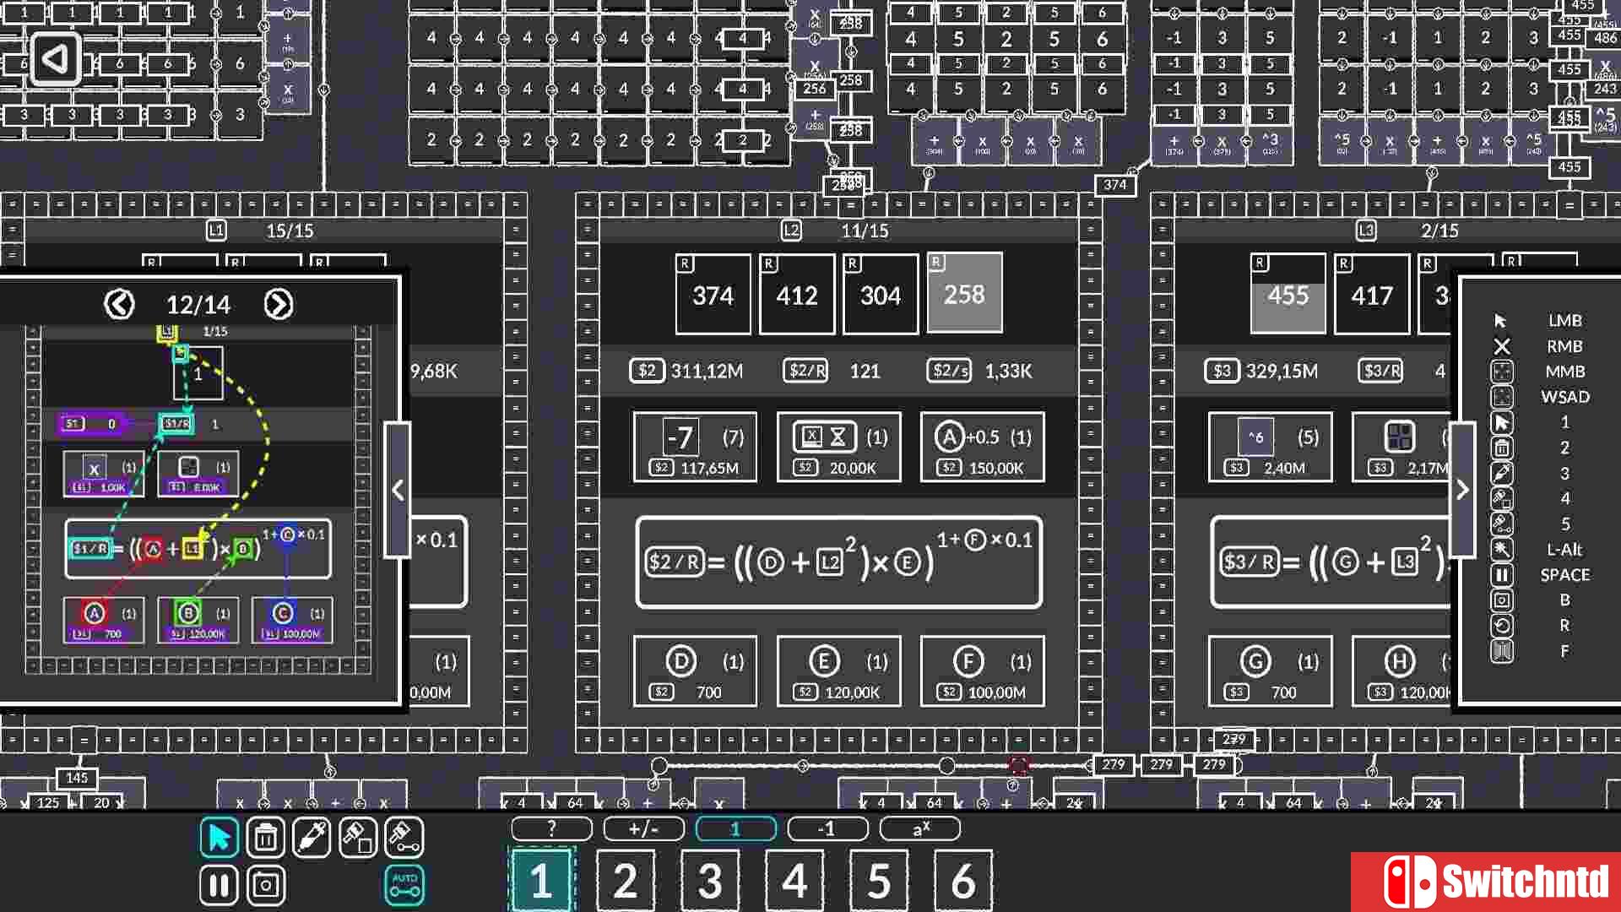Click the reset icon beside R
The image size is (1621, 912).
click(1501, 626)
